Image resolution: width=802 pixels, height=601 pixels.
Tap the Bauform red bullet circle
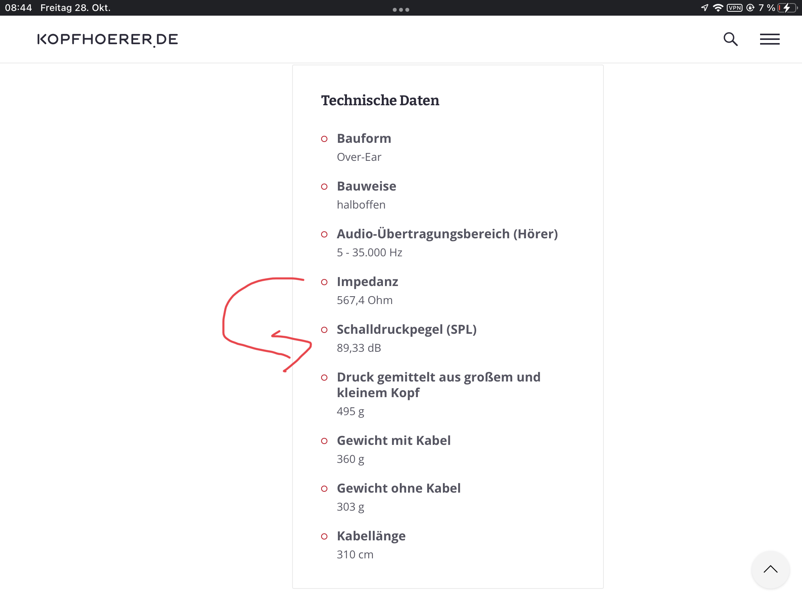pos(324,139)
